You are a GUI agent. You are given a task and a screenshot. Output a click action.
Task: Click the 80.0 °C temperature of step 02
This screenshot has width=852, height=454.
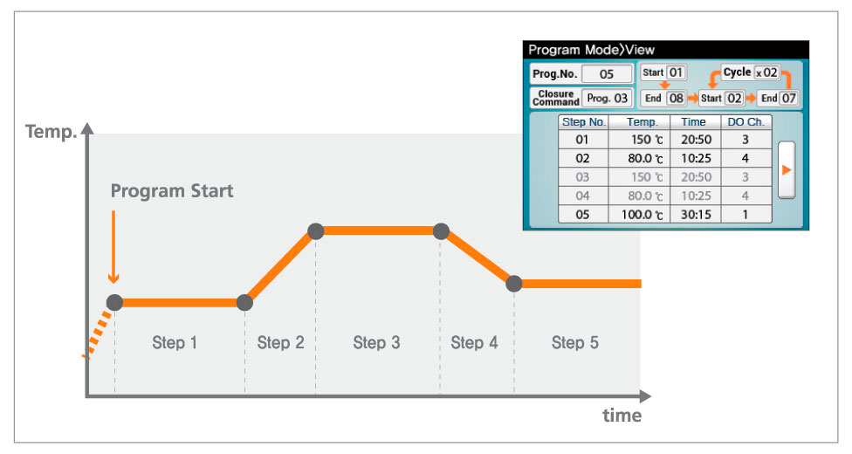[x=639, y=158]
